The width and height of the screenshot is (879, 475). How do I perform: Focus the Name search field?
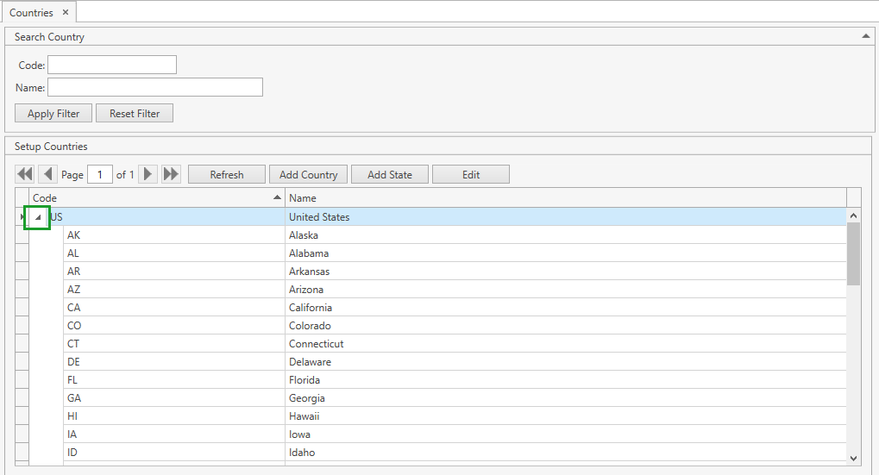pos(155,88)
